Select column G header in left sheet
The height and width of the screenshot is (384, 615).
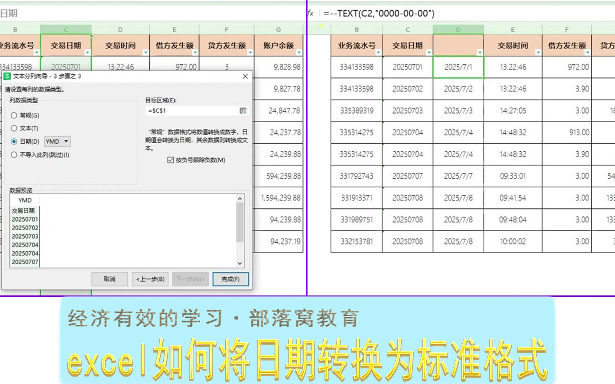pyautogui.click(x=278, y=30)
